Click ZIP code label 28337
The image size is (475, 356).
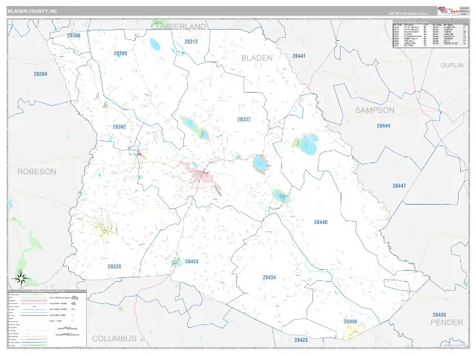[x=244, y=119]
